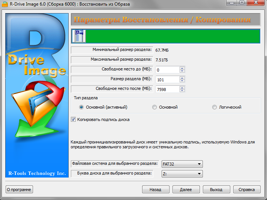Image resolution: width=267 pixels, height=200 pixels.
Task: Click the Файловая система для выбранного раздела label
Action: [x=115, y=164]
